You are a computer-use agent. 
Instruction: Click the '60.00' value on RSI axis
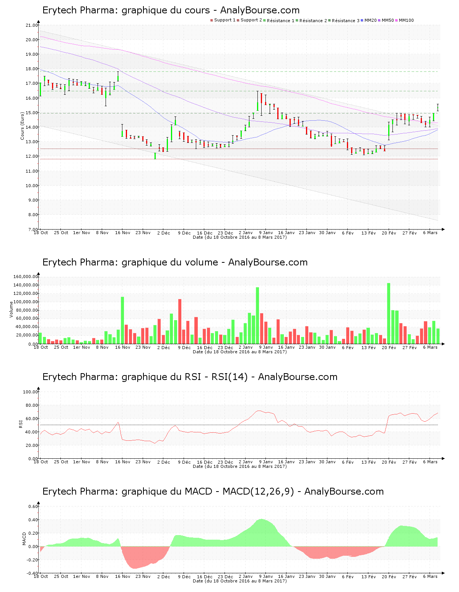32,419
